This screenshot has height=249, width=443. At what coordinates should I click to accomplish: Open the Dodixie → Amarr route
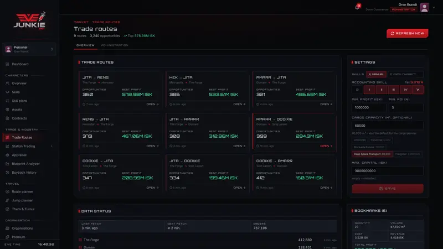pyautogui.click(x=326, y=188)
